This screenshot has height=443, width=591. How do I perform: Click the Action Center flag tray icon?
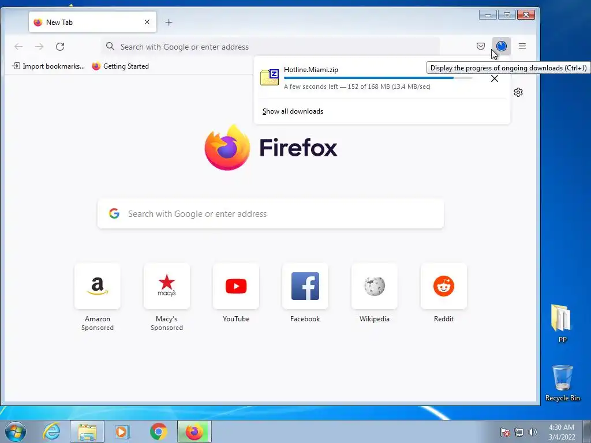tap(505, 432)
